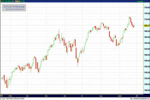
Task: Click the 'máj.' month label on time axis
Action: (46, 96)
